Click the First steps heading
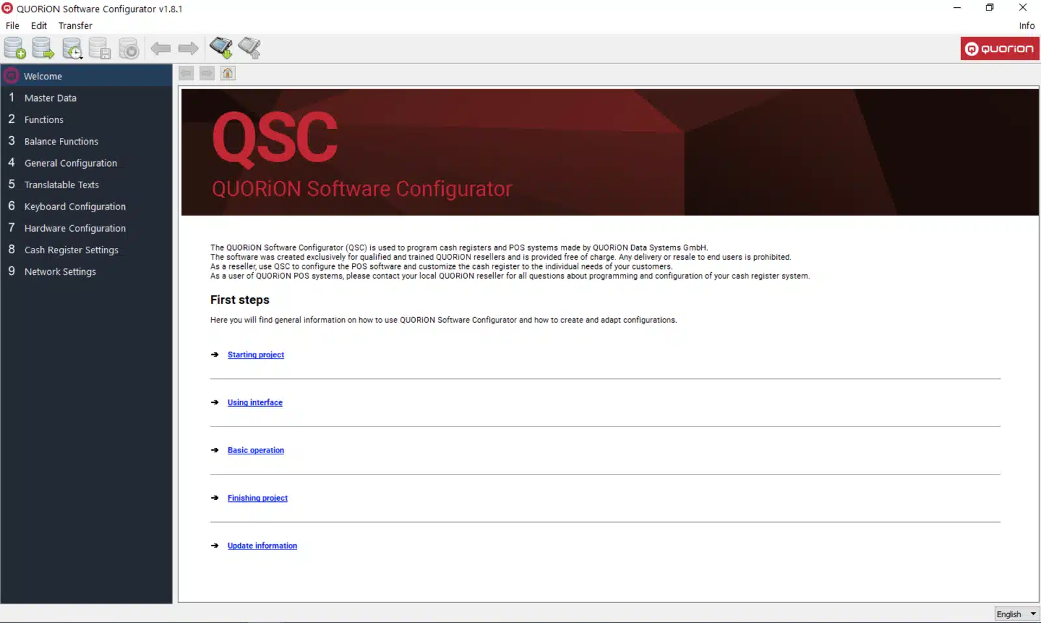The width and height of the screenshot is (1041, 623). tap(239, 299)
